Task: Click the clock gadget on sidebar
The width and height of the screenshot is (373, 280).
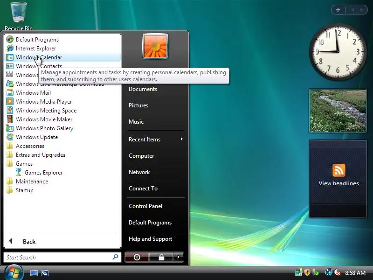Action: (x=338, y=51)
